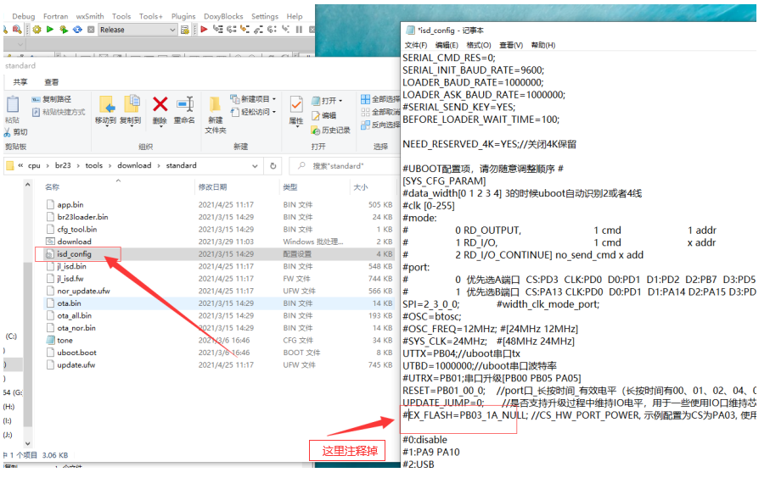Click the Rebuild blue arrows icon
770x478 pixels.
coord(77,30)
